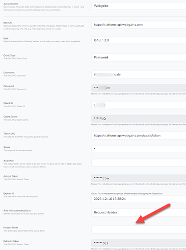This screenshot has width=186, height=250.
Task: Click the baseUri field with platform-api.webgains.com
Action: click(x=139, y=24)
